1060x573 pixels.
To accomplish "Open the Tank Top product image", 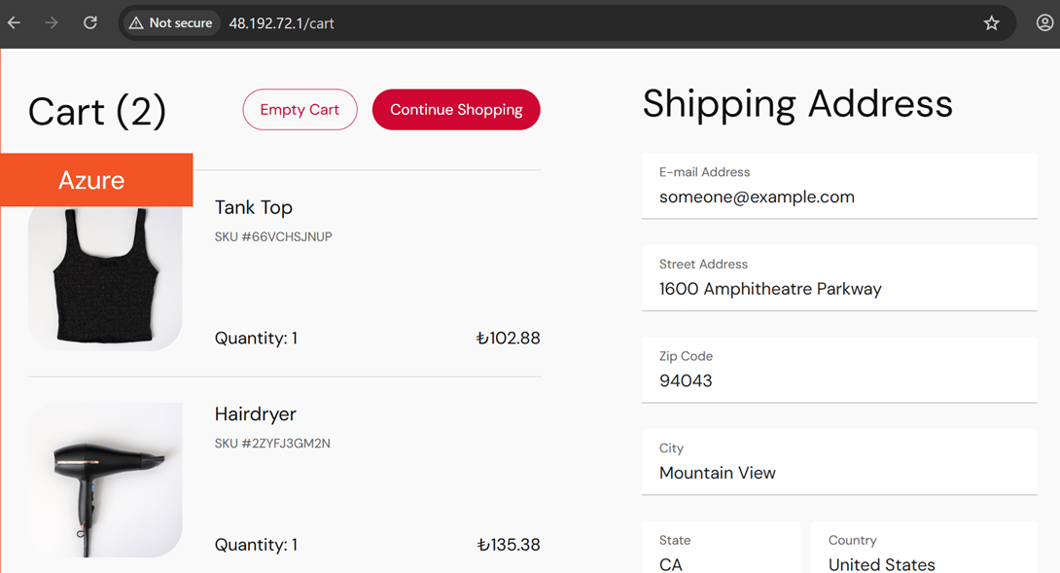I will (x=105, y=277).
